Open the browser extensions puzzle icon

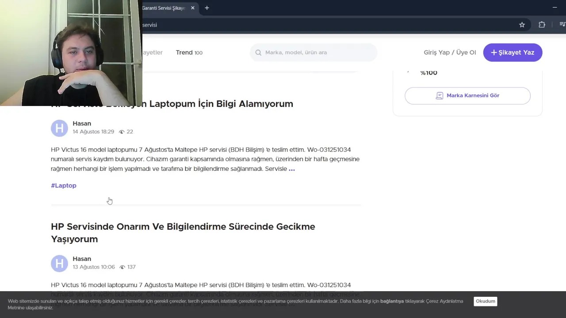tap(542, 25)
